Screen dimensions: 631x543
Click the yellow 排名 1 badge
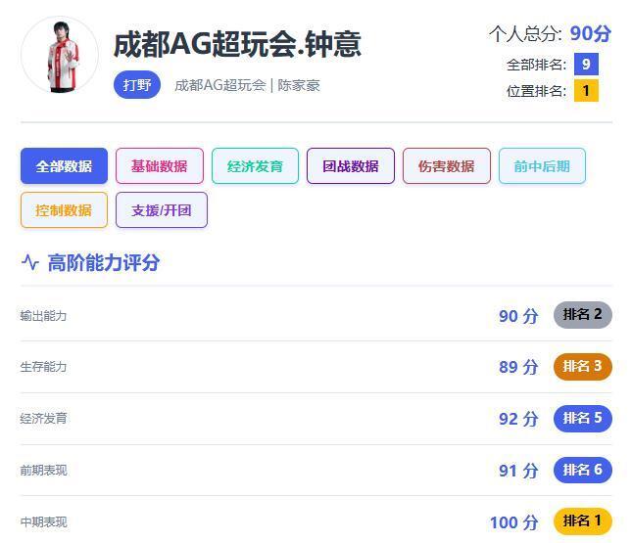(582, 521)
